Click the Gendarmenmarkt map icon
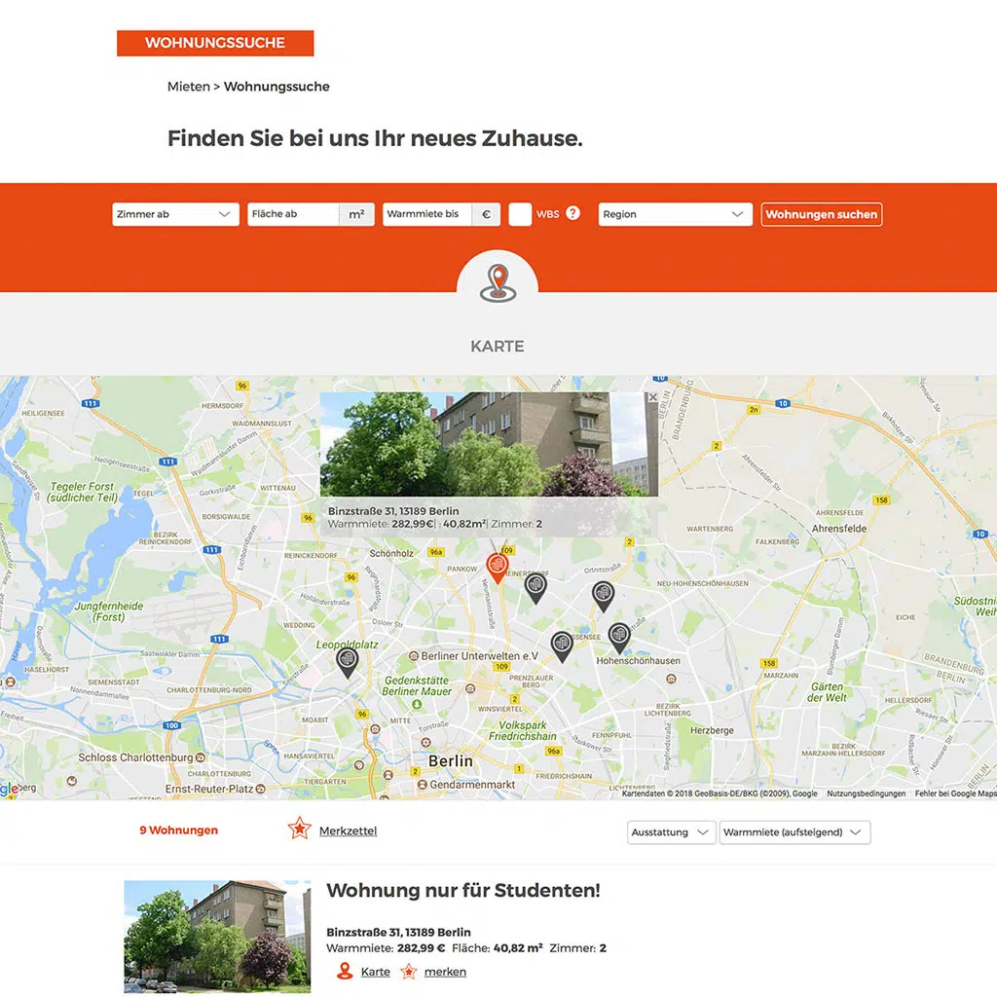The height and width of the screenshot is (997, 997). coord(422,785)
